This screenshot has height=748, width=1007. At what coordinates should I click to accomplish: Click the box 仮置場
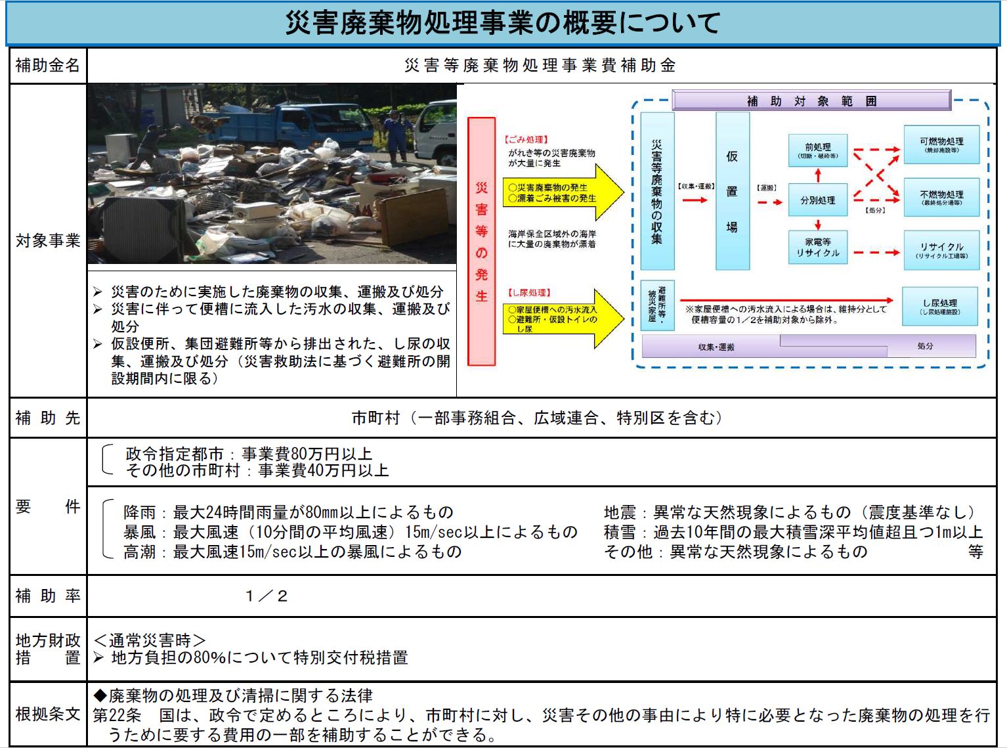[733, 191]
